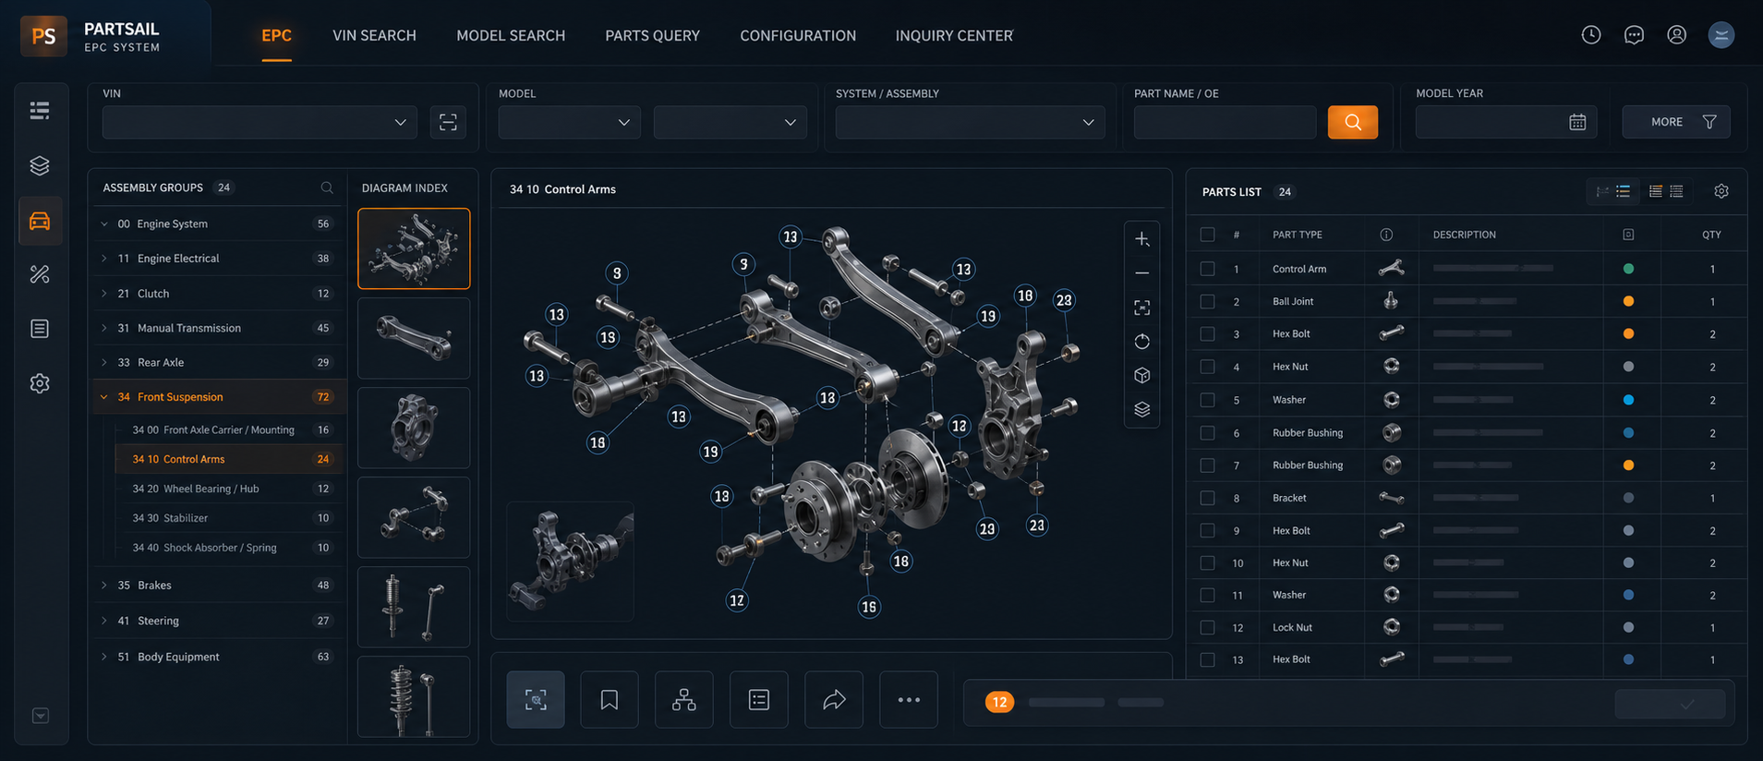Viewport: 1763px width, 761px height.
Task: Zoom out of the diagram
Action: (1142, 273)
